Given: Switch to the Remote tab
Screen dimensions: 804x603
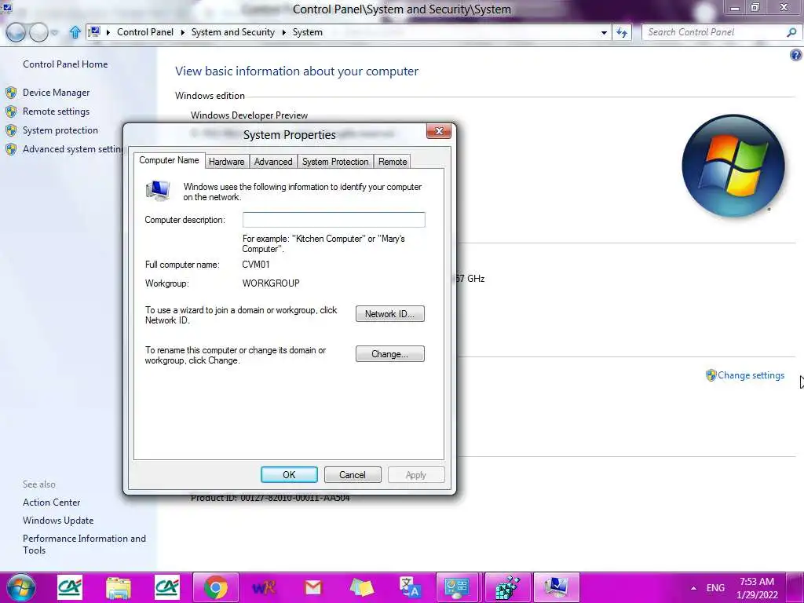Looking at the screenshot, I should 393,162.
